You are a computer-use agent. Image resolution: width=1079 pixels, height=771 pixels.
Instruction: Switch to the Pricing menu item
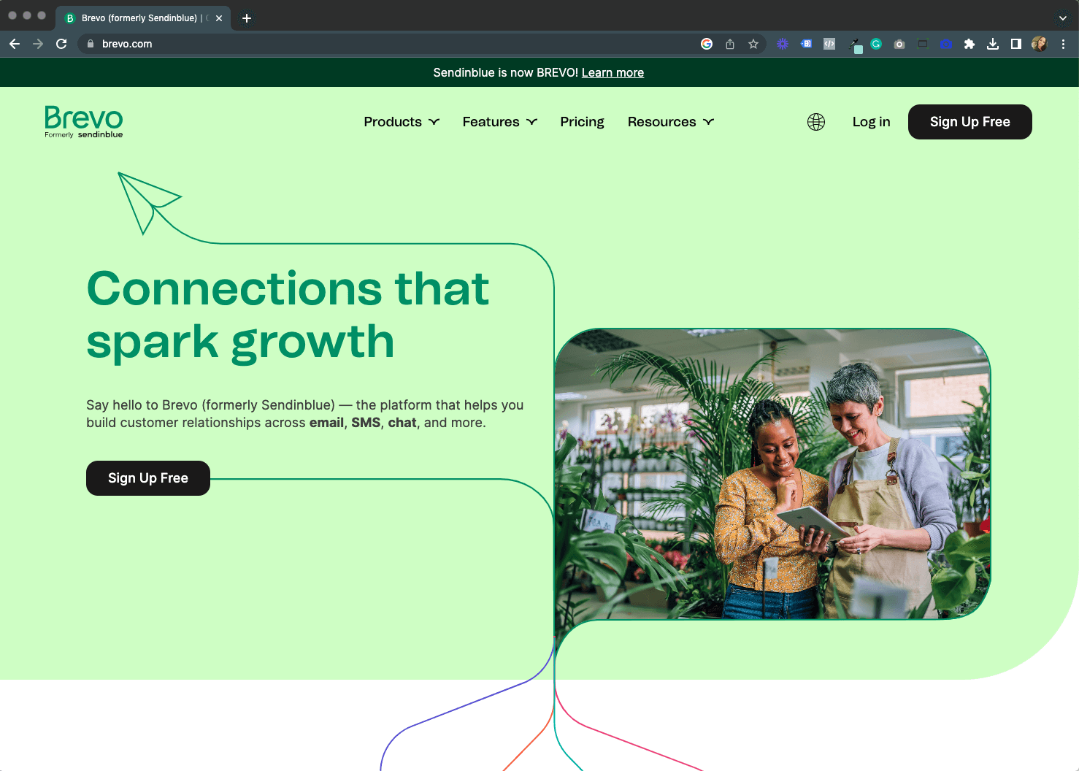coord(582,122)
